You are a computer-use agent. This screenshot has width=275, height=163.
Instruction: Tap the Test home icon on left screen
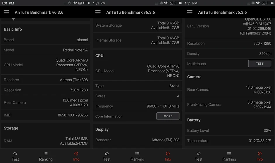(x=15, y=154)
